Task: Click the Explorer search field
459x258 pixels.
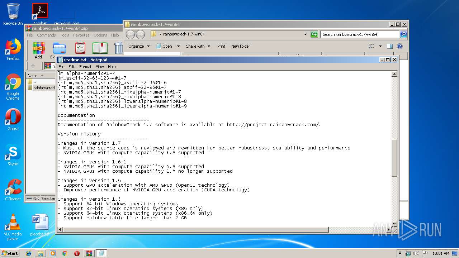Action: [x=360, y=34]
